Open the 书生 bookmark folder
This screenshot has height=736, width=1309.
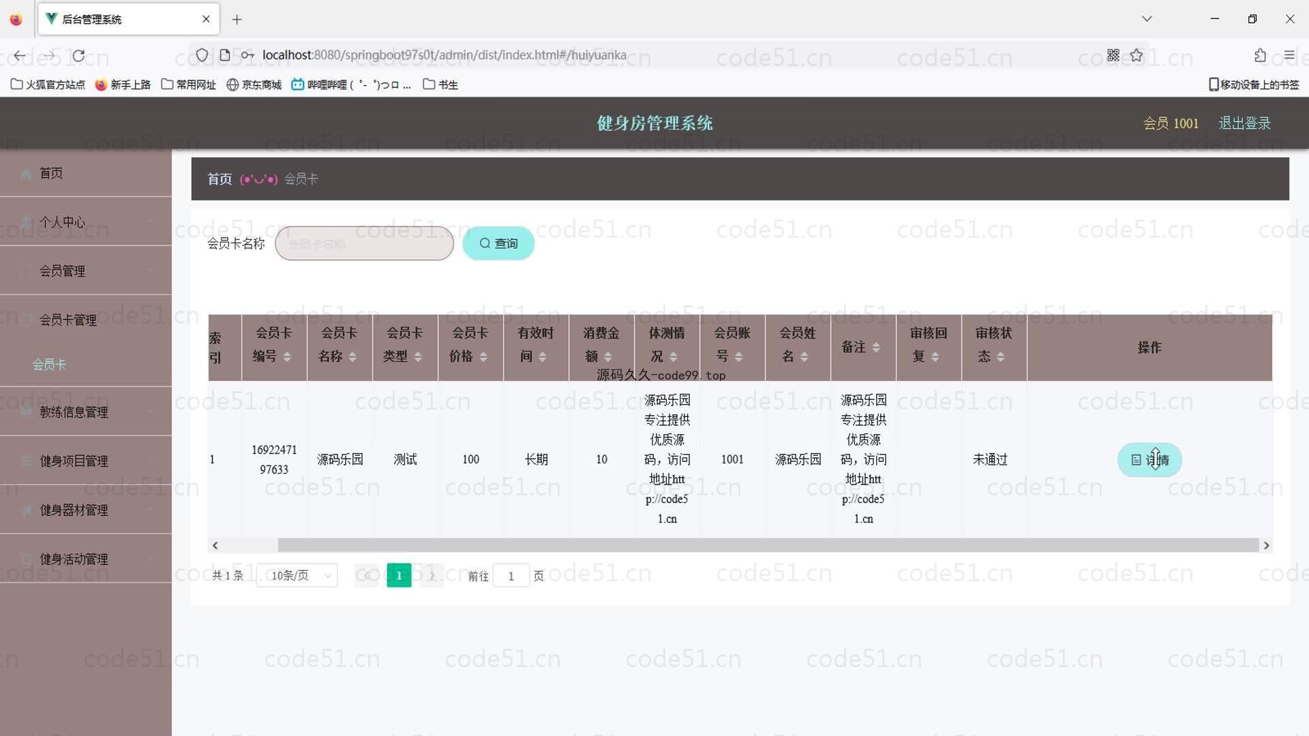click(x=440, y=85)
